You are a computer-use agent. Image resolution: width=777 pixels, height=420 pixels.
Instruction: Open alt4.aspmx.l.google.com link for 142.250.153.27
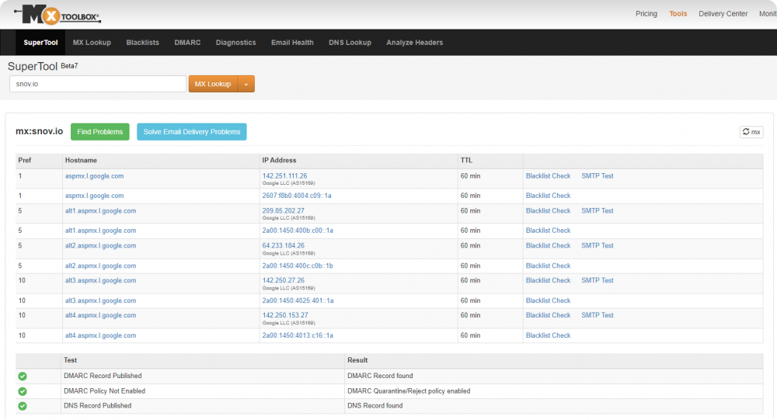[x=100, y=315]
